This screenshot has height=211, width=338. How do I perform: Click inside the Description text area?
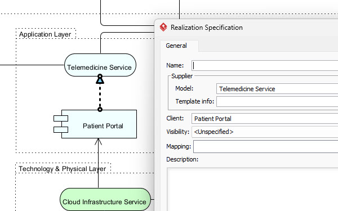(x=252, y=190)
